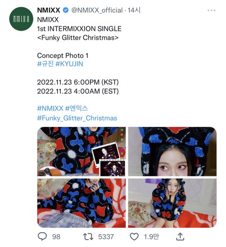This screenshot has width=226, height=247.
Task: Click the share upload icon
Action: pos(180,236)
